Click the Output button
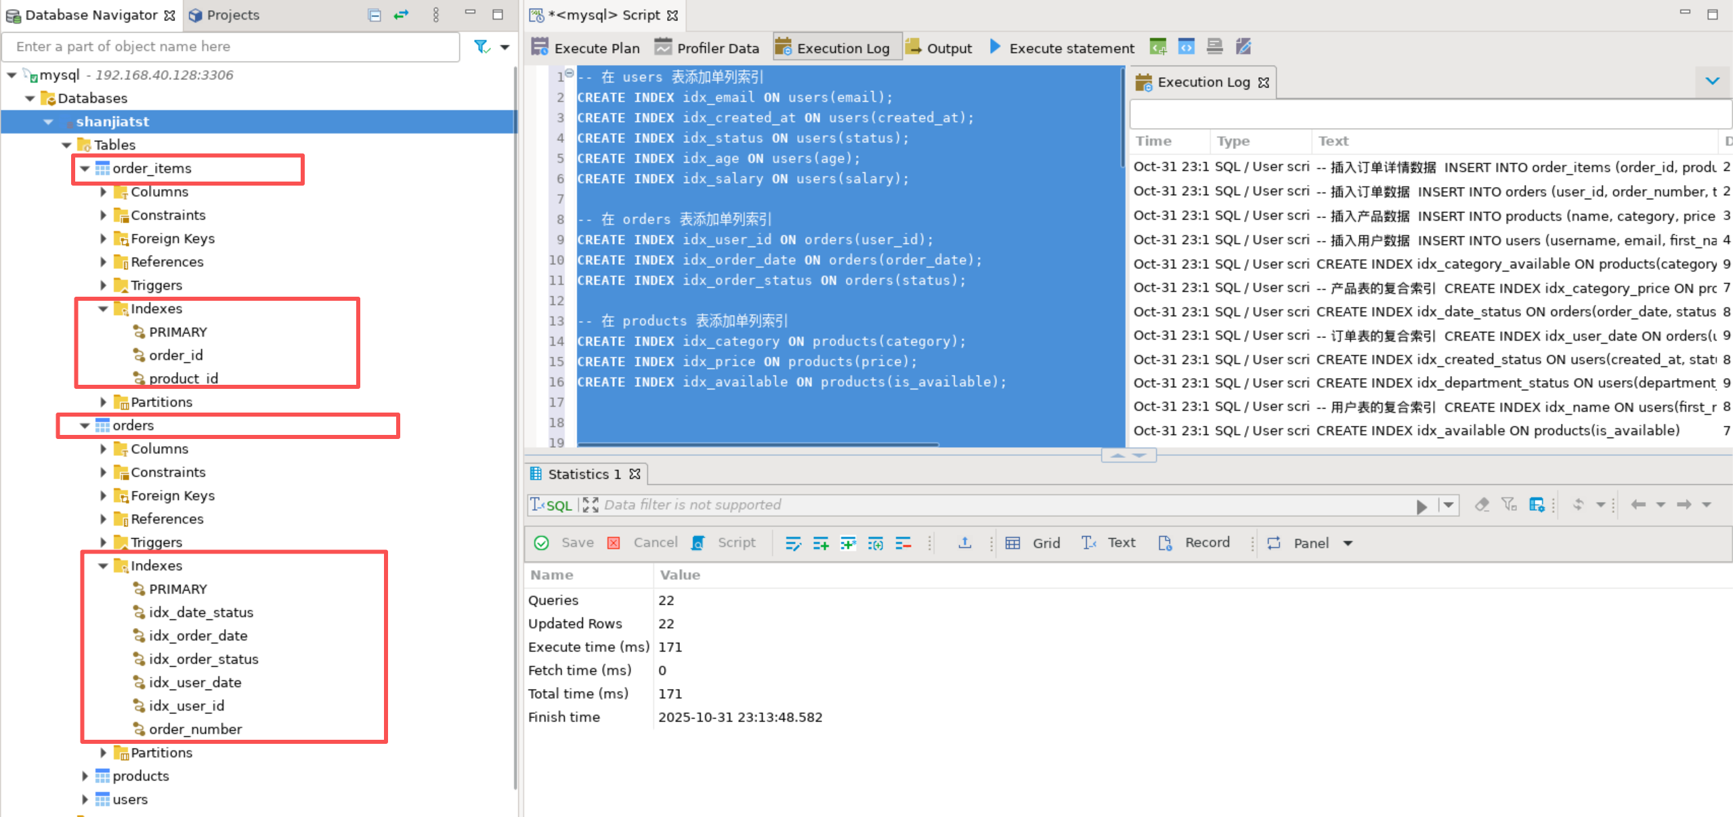 [x=939, y=47]
